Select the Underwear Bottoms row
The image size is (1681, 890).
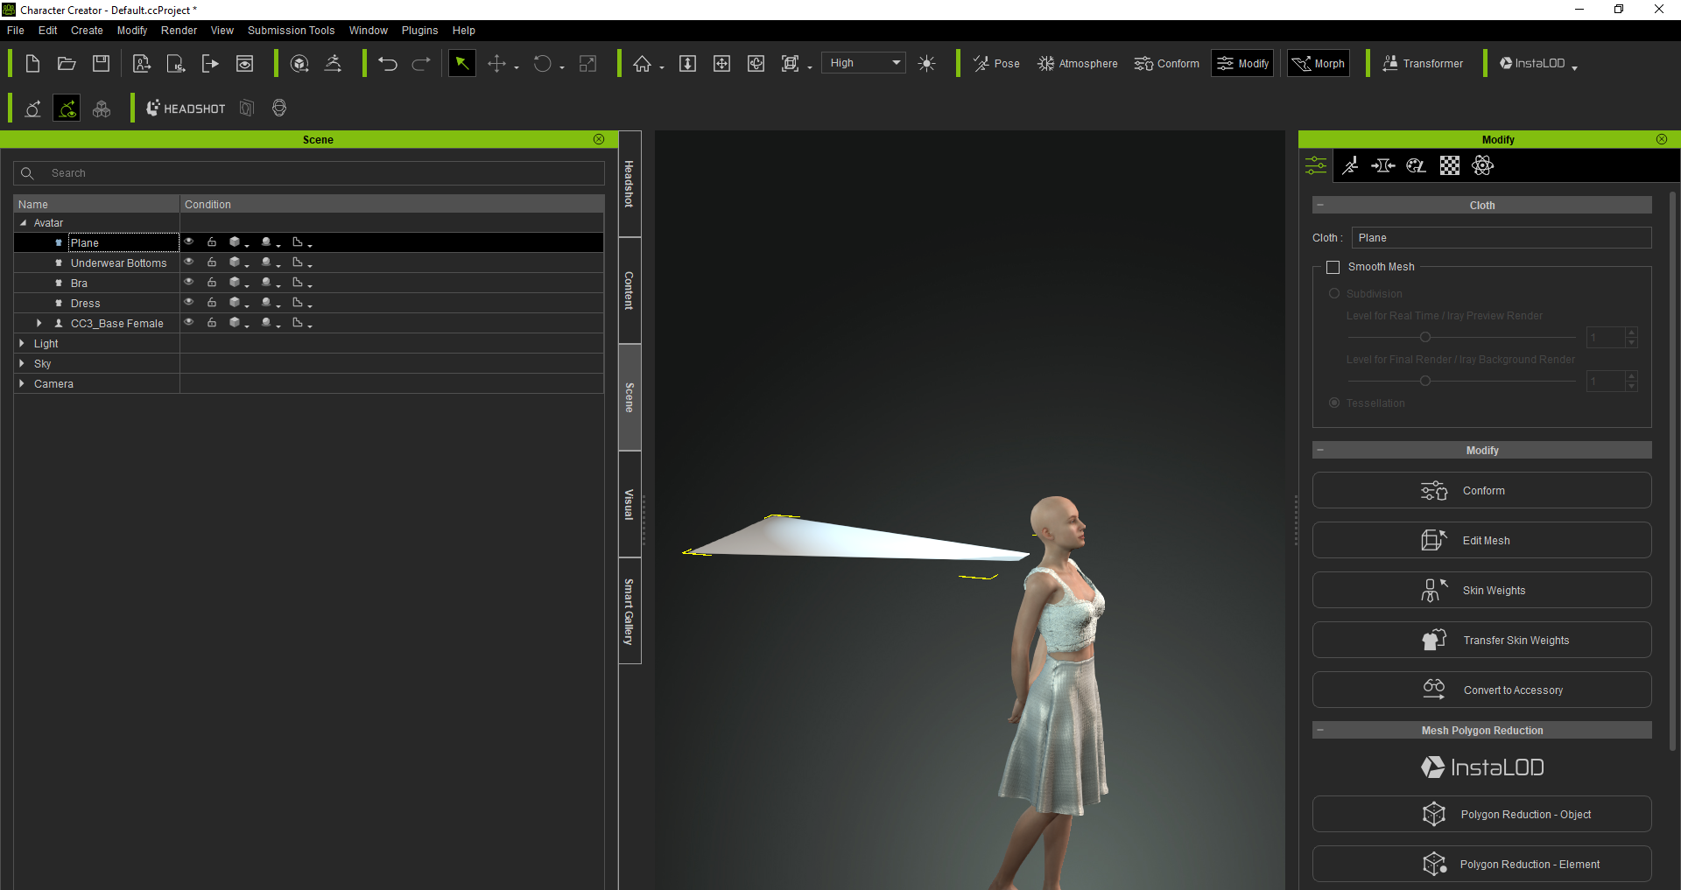[309, 263]
